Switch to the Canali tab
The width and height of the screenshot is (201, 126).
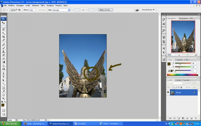[178, 80]
